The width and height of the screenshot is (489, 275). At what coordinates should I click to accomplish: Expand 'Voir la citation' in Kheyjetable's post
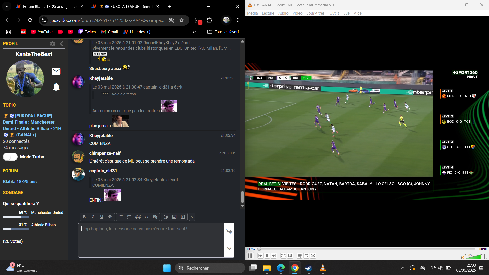(124, 94)
